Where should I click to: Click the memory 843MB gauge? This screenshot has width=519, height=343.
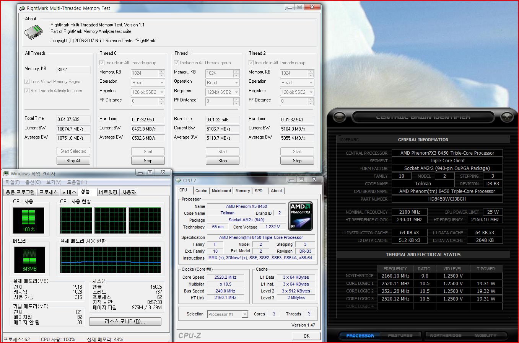29,260
